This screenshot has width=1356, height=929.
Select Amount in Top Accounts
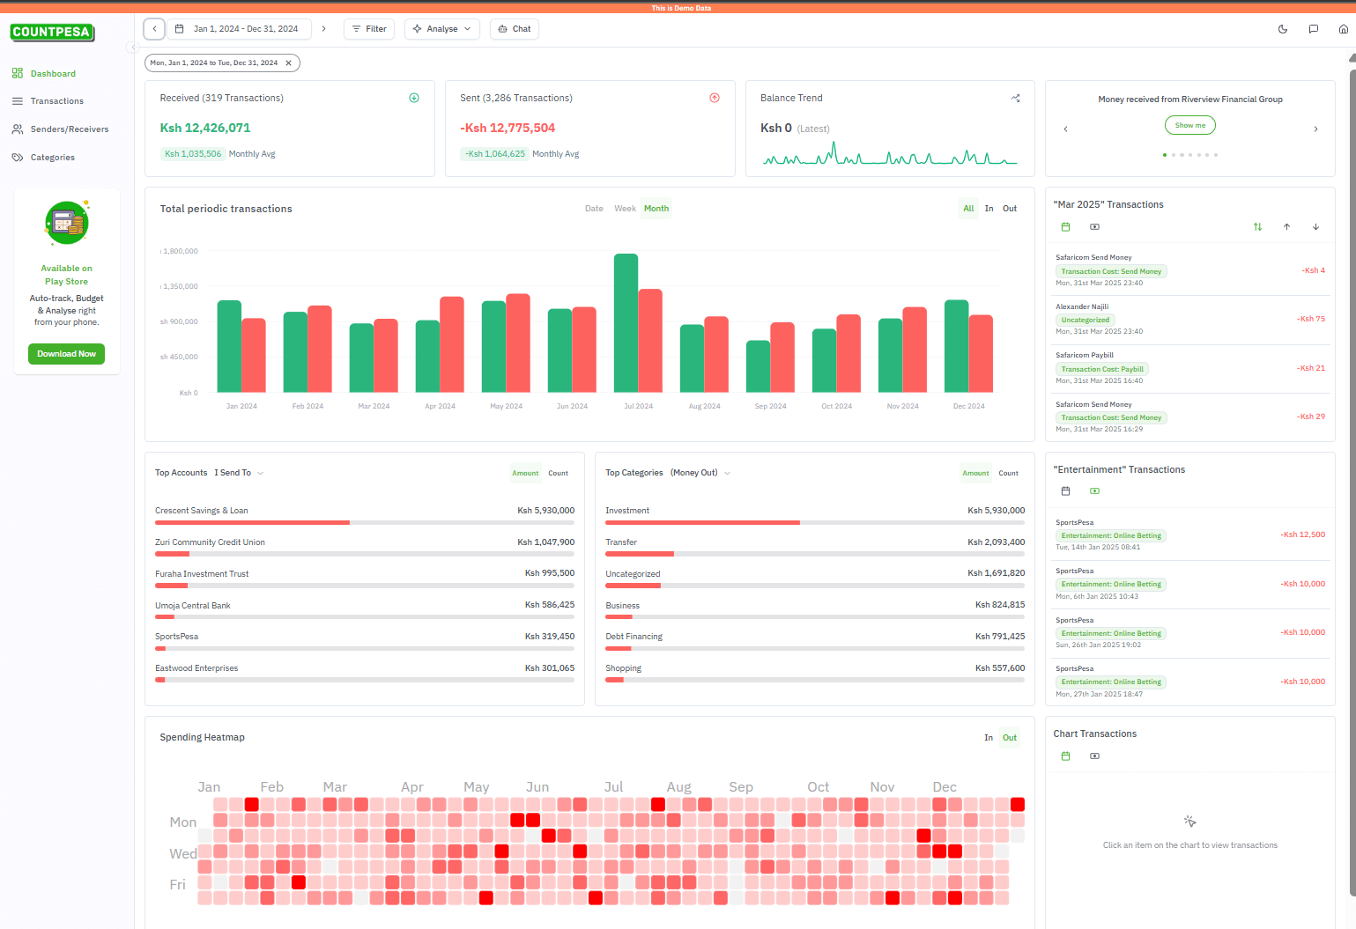click(525, 474)
